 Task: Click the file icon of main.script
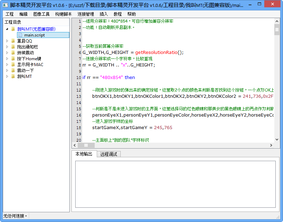(x=20, y=35)
